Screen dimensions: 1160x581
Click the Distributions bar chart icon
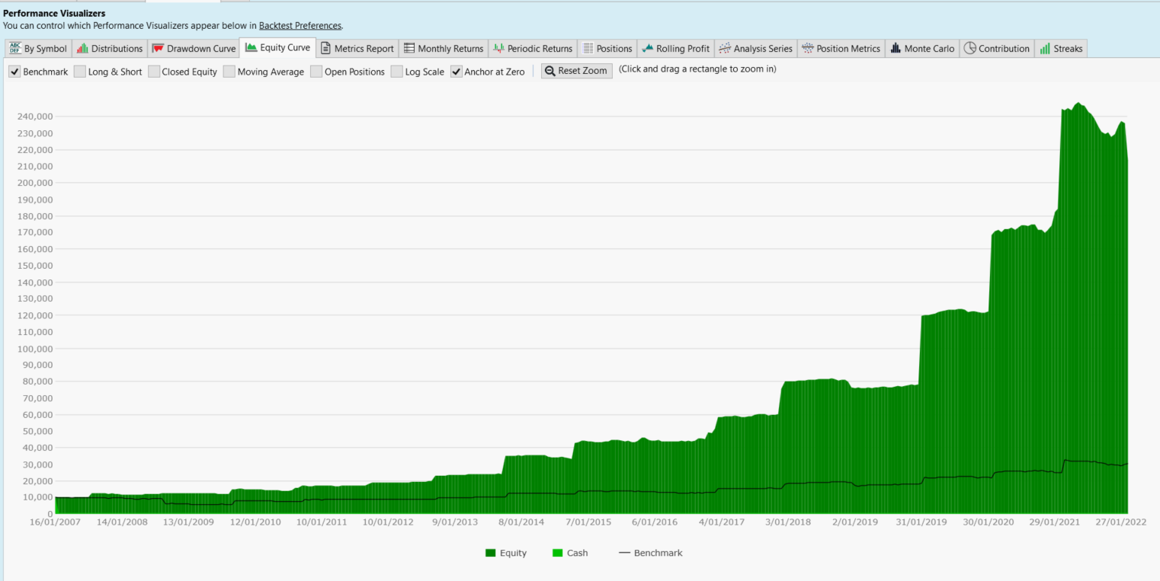[83, 49]
